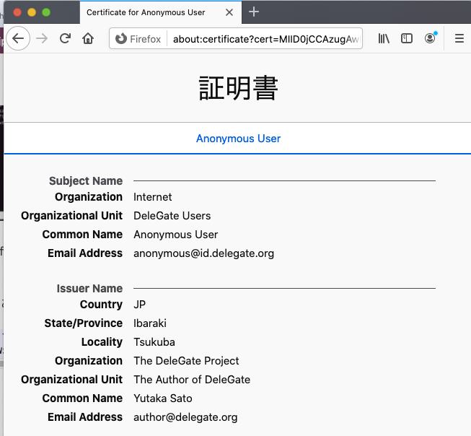Image resolution: width=471 pixels, height=436 pixels.
Task: Click the Forward navigation arrow
Action: point(42,39)
